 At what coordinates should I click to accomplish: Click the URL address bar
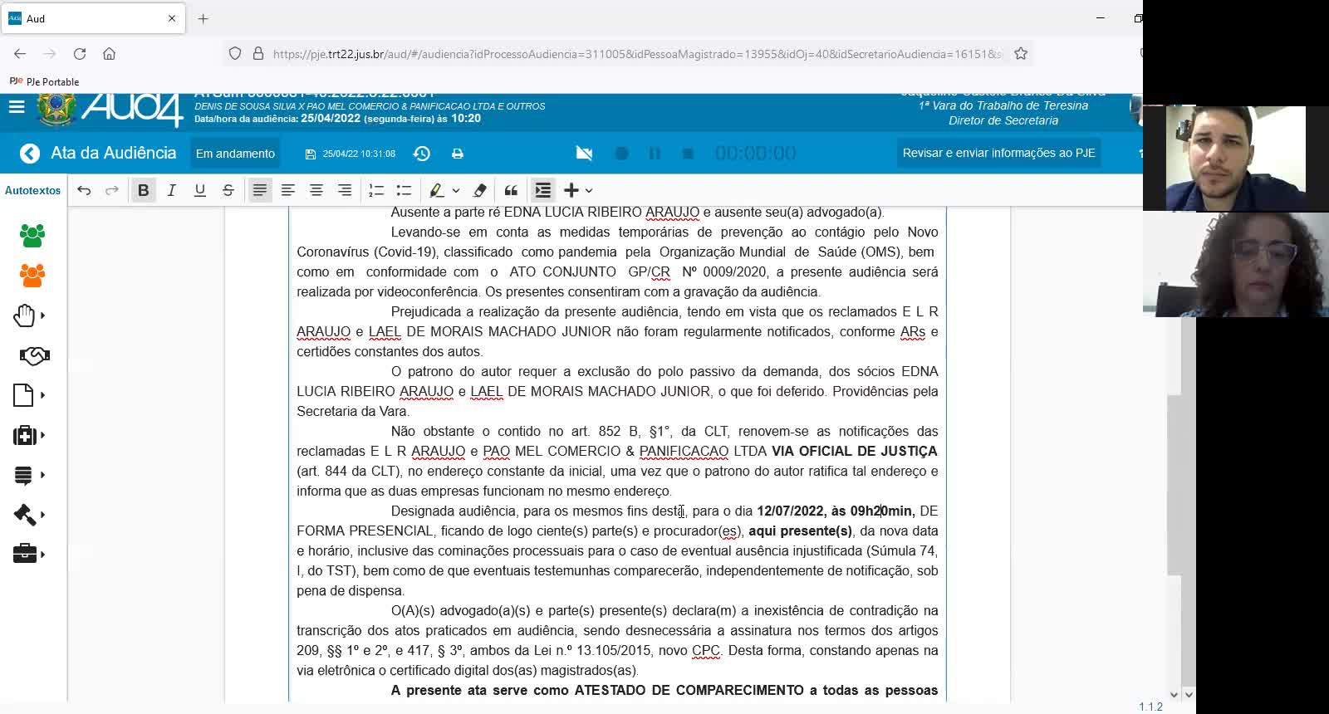tap(636, 54)
